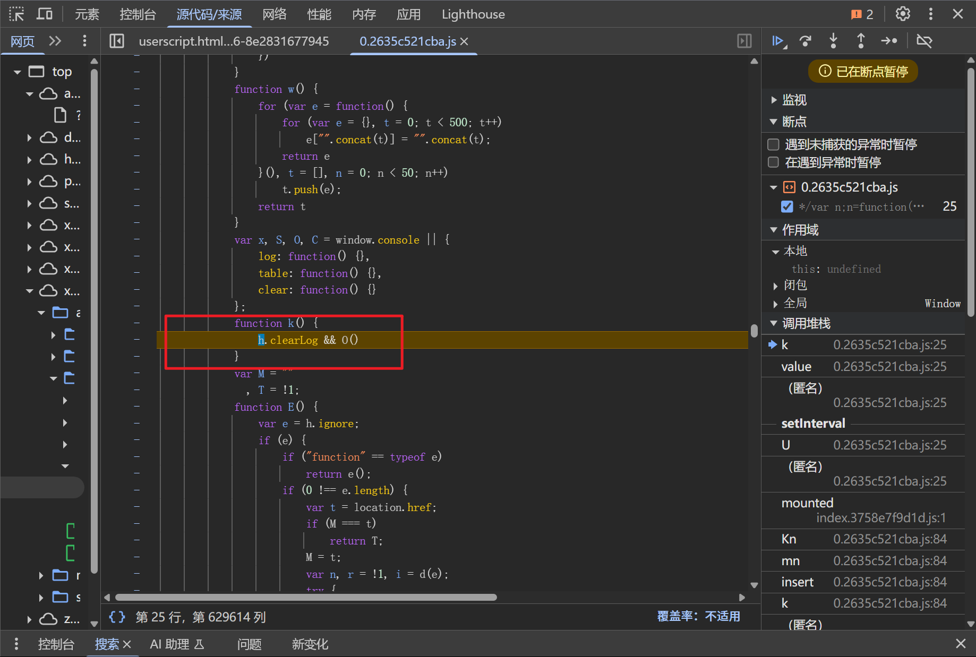The width and height of the screenshot is (976, 657).
Task: Enable pause on caught exceptions checkbox
Action: [774, 162]
